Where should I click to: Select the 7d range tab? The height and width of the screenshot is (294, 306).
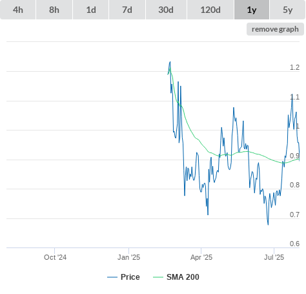click(127, 10)
